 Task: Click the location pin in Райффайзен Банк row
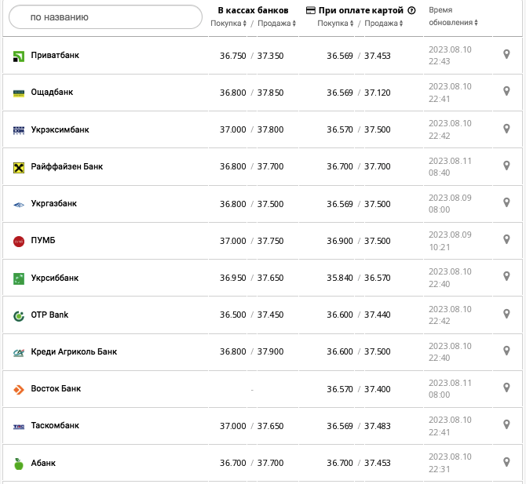click(506, 166)
